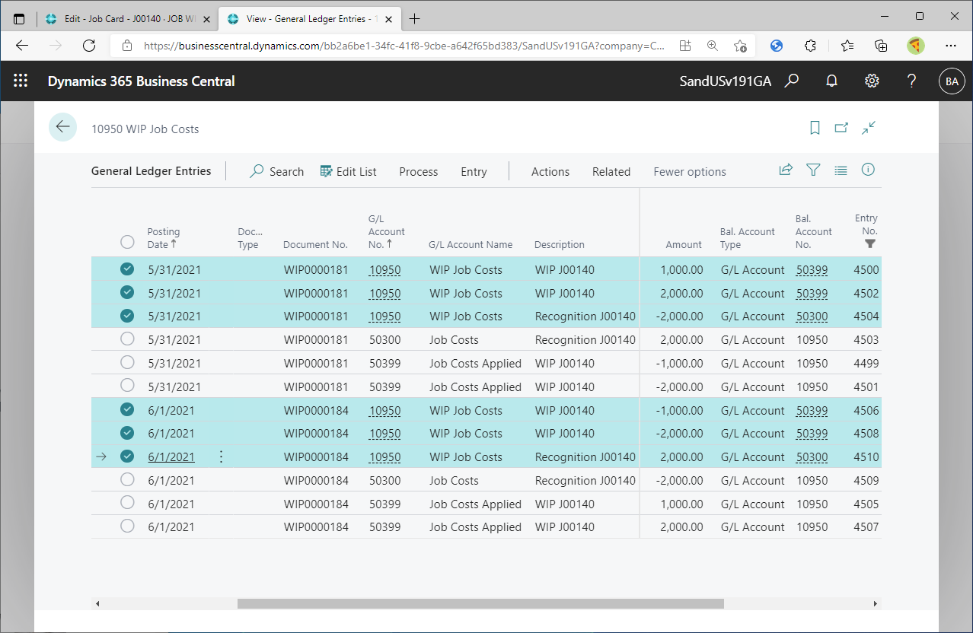Image resolution: width=973 pixels, height=633 pixels.
Task: Open the bookmark icon for this page
Action: (x=815, y=128)
